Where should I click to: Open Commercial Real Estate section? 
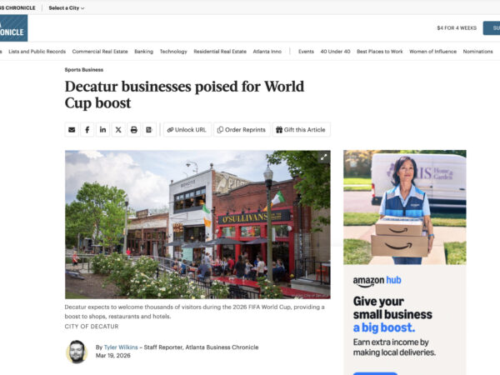point(100,52)
